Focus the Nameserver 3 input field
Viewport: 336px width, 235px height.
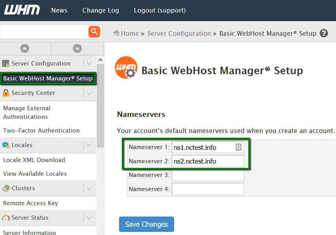[208, 175]
